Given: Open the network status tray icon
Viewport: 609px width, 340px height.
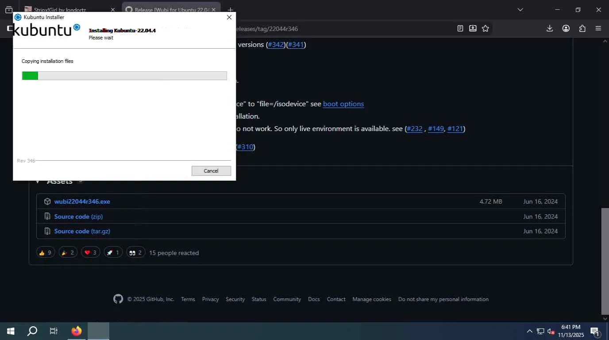Looking at the screenshot, I should click(540, 331).
